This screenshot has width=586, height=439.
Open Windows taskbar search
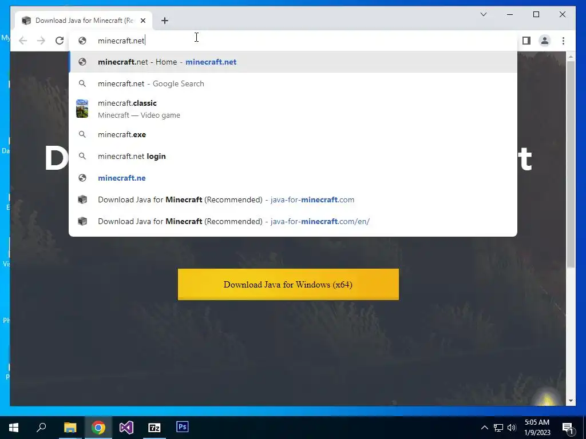(41, 428)
